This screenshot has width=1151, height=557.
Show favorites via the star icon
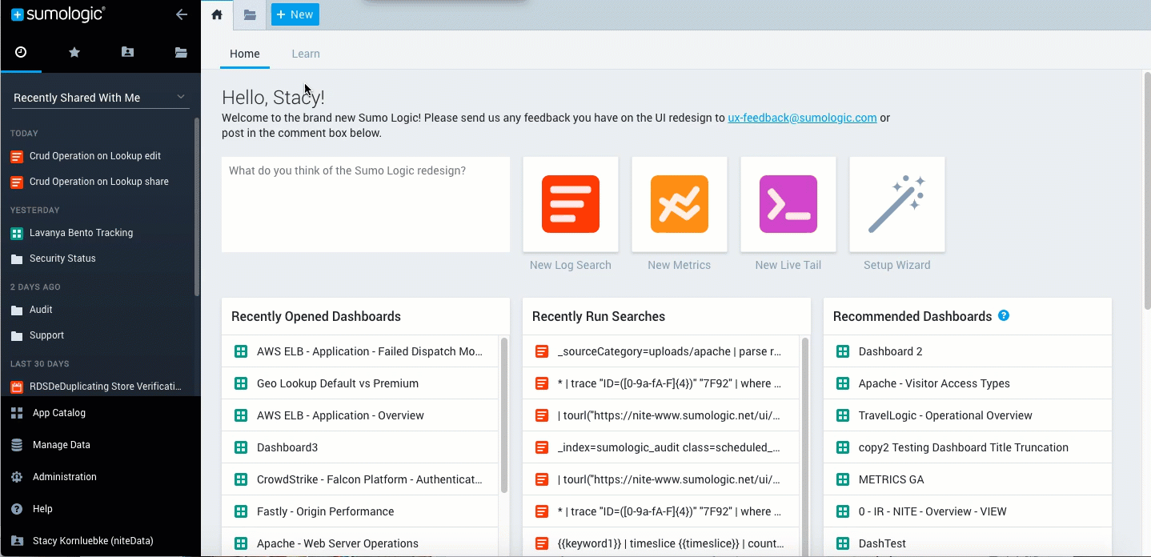pos(74,52)
